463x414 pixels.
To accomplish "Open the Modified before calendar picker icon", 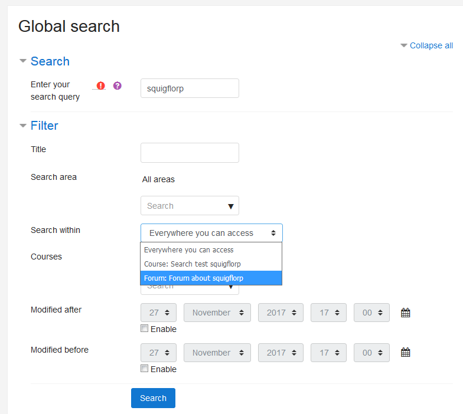I will click(405, 353).
